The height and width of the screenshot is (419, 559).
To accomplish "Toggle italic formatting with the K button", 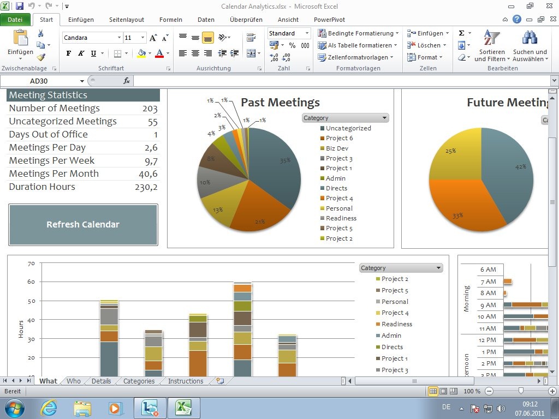I will pos(81,53).
